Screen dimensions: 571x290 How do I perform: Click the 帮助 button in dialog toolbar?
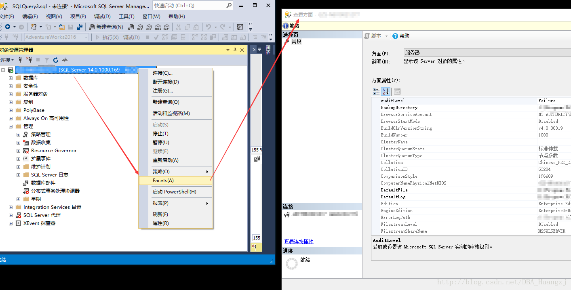click(401, 36)
